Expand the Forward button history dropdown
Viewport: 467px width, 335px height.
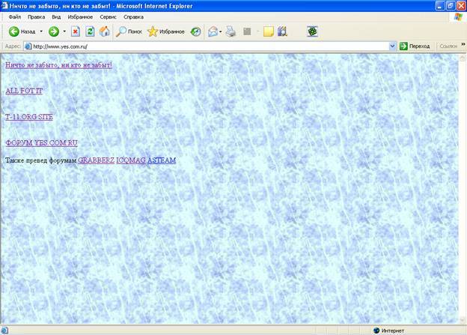point(64,31)
